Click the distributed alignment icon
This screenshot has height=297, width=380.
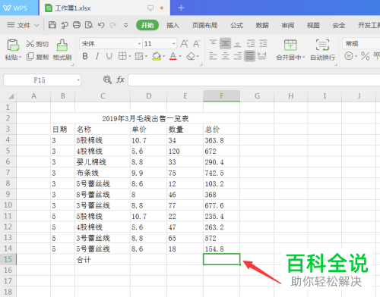tap(261, 56)
